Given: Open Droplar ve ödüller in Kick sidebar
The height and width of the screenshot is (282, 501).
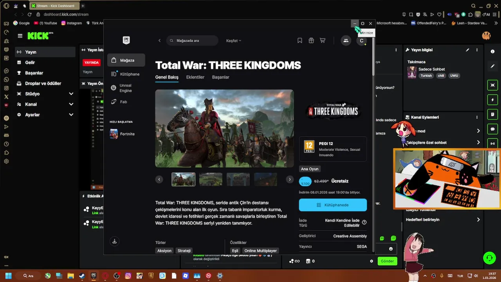Looking at the screenshot, I should [45, 83].
